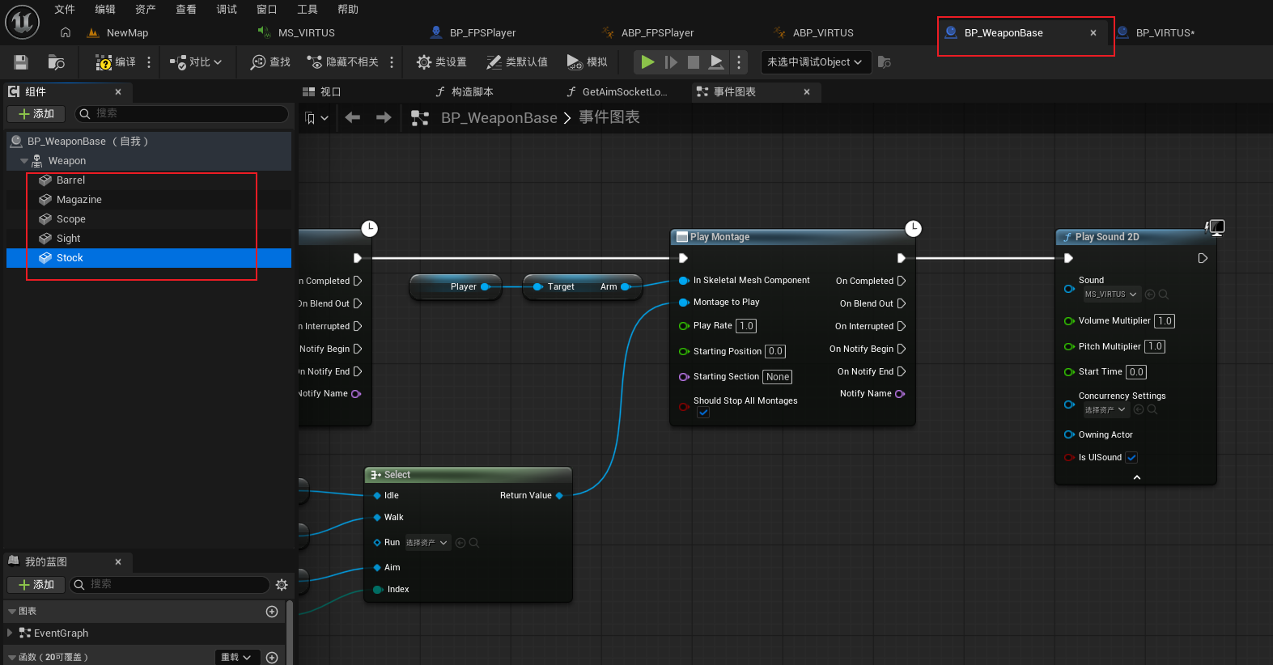Open options dots next to 隐藏不相关

tap(392, 62)
